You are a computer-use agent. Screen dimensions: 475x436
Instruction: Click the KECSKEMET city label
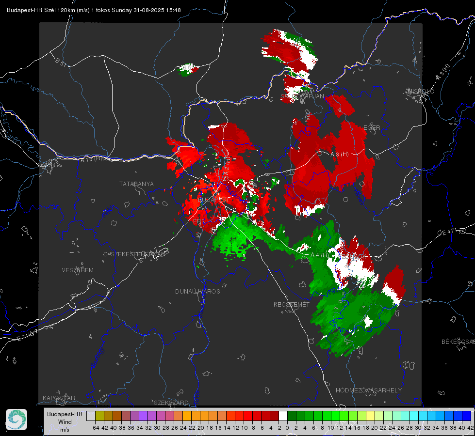click(292, 304)
